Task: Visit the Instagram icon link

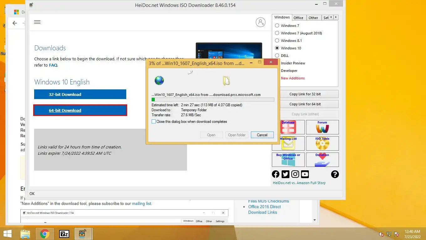Action: point(295,174)
